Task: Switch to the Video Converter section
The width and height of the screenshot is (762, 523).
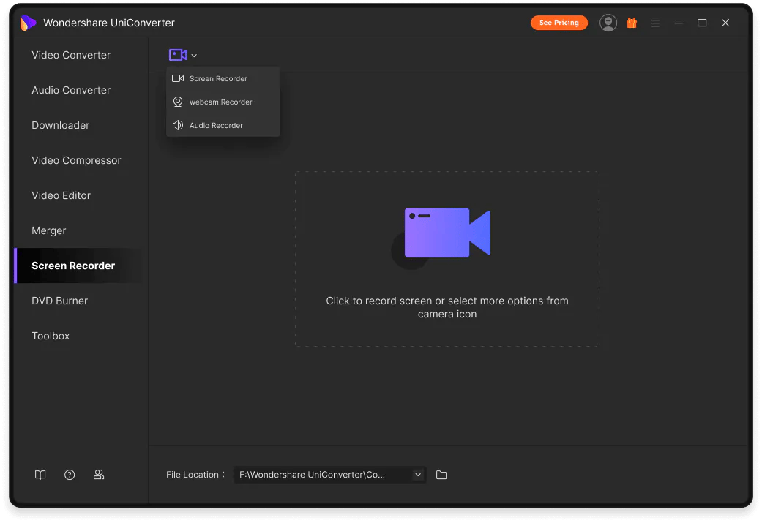Action: coord(71,55)
